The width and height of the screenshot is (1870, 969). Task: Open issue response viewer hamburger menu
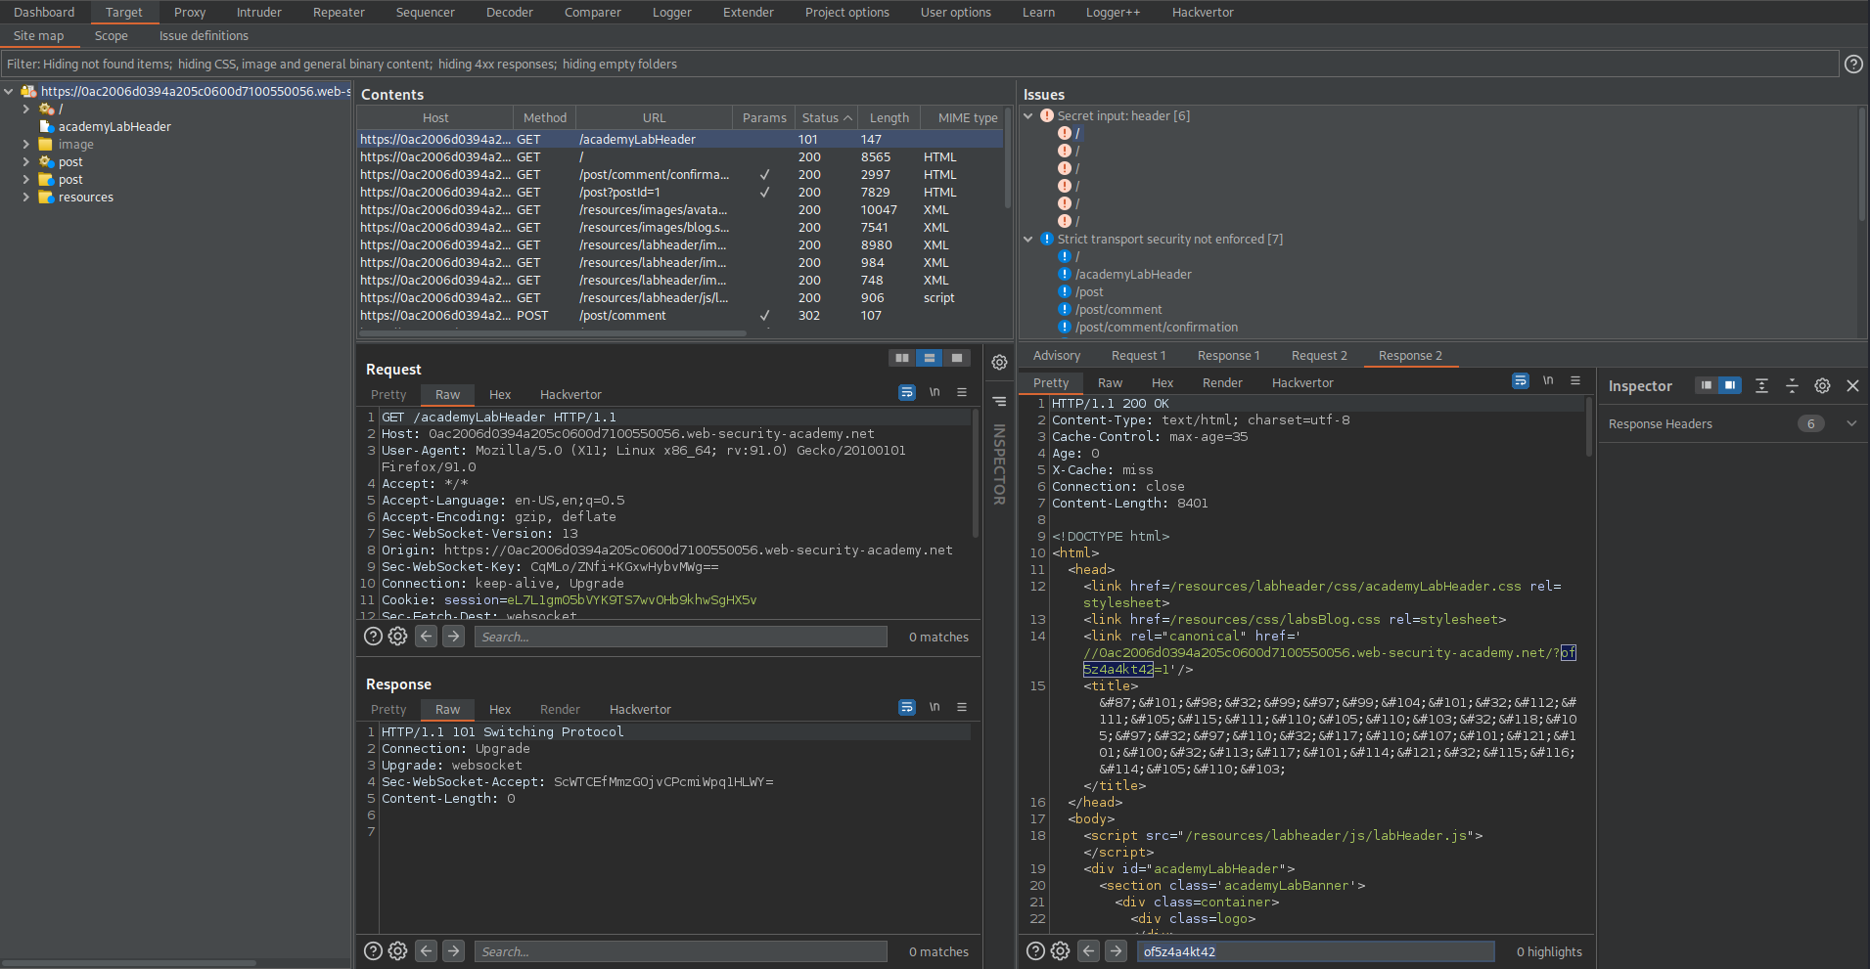(x=1575, y=380)
